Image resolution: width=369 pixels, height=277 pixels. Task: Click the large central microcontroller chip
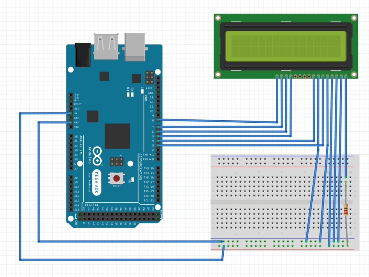117,136
